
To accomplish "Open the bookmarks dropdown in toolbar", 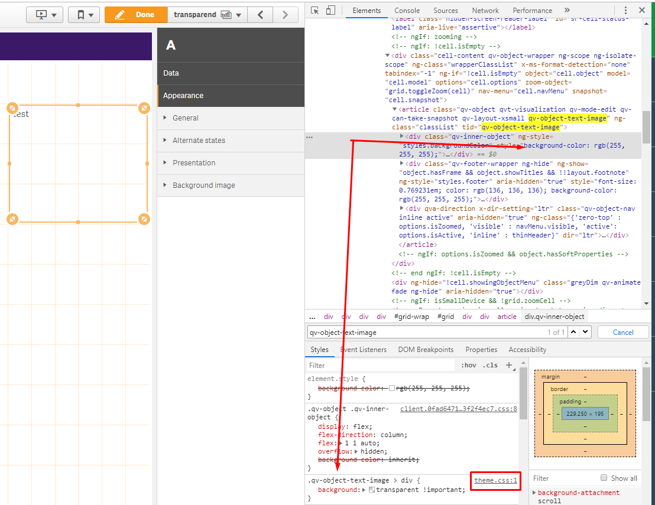I will pyautogui.click(x=84, y=15).
